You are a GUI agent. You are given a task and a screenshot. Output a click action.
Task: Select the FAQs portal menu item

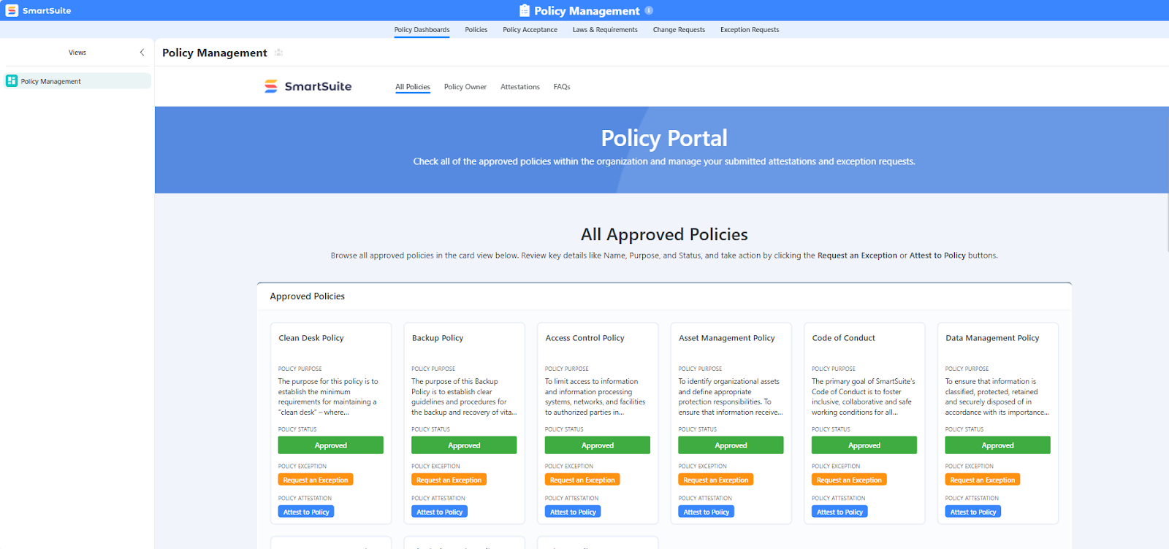click(x=561, y=87)
